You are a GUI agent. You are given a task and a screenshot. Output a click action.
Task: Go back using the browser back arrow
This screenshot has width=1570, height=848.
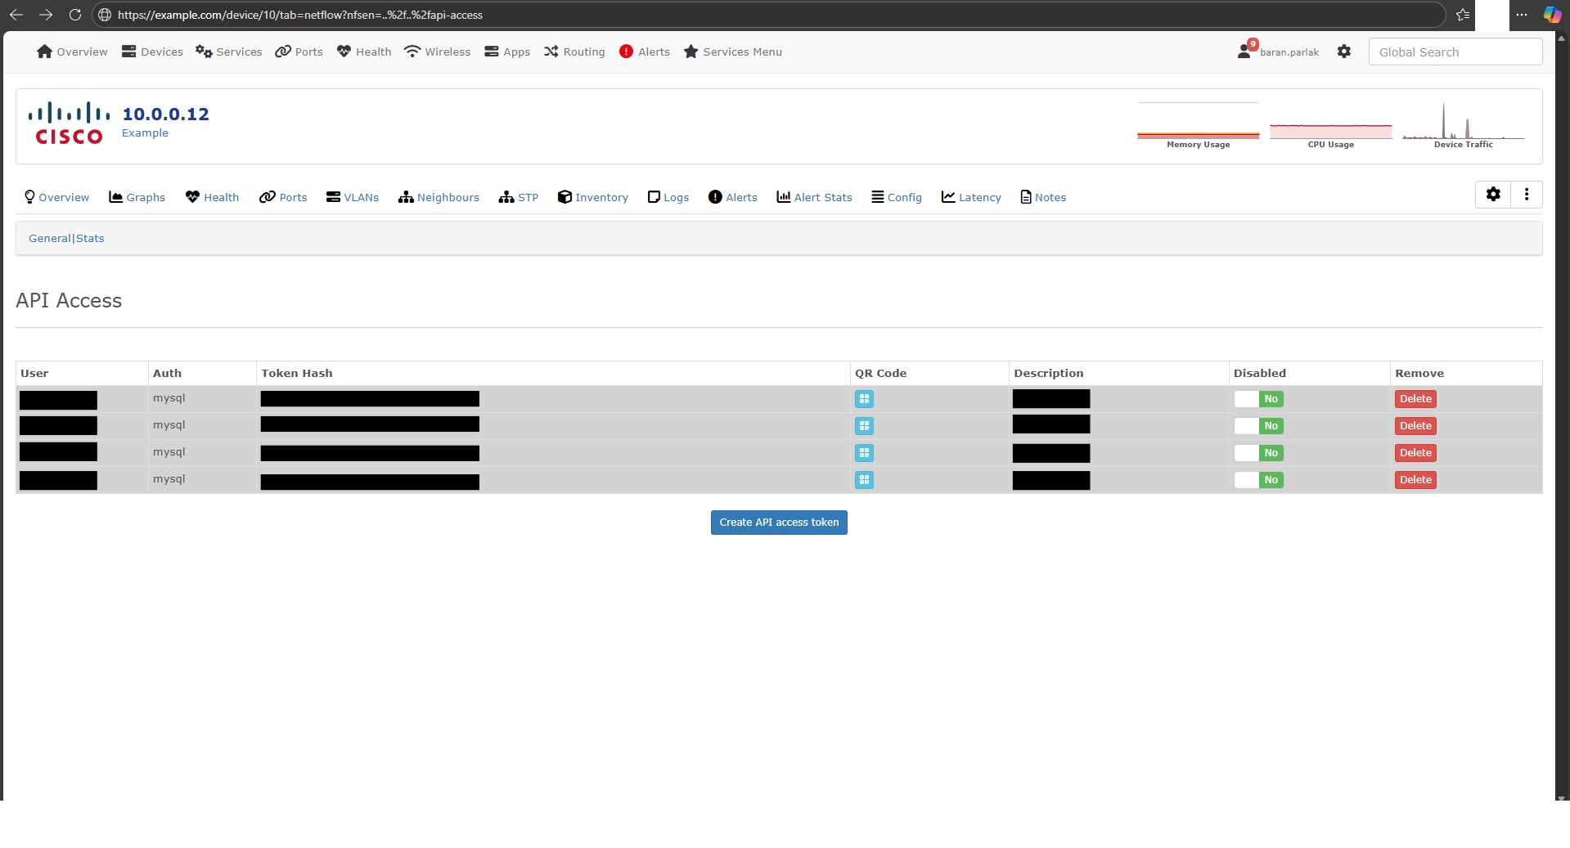(x=16, y=15)
